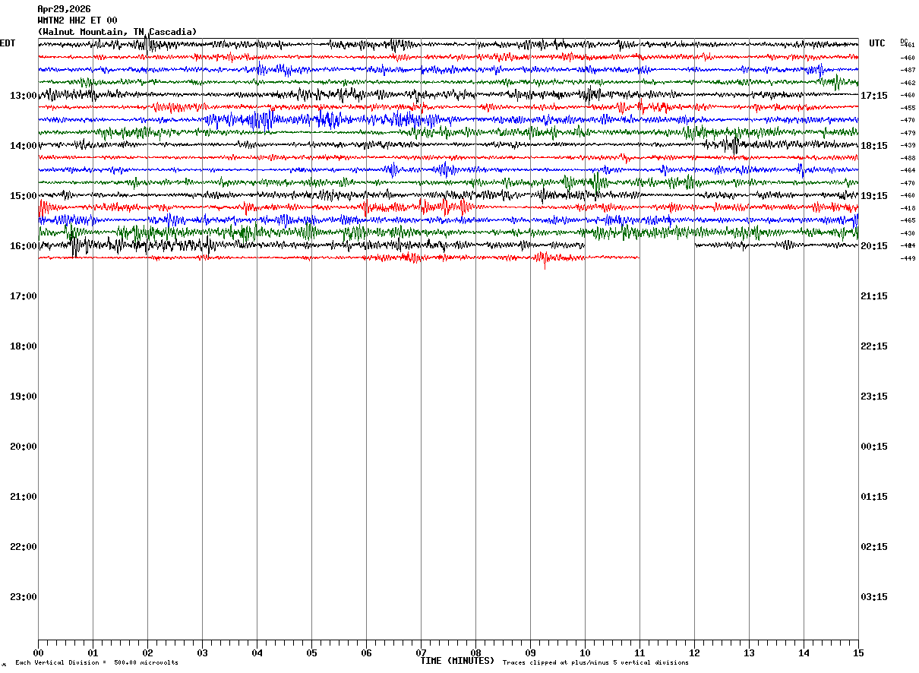
Task: Click minute tick label "01" on bottom axis
Action: (93, 653)
